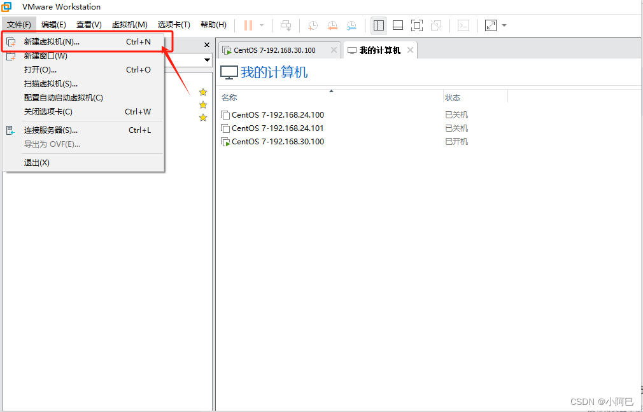Click the first favorite star in library
Screen dimensions: 643x412
click(x=203, y=92)
